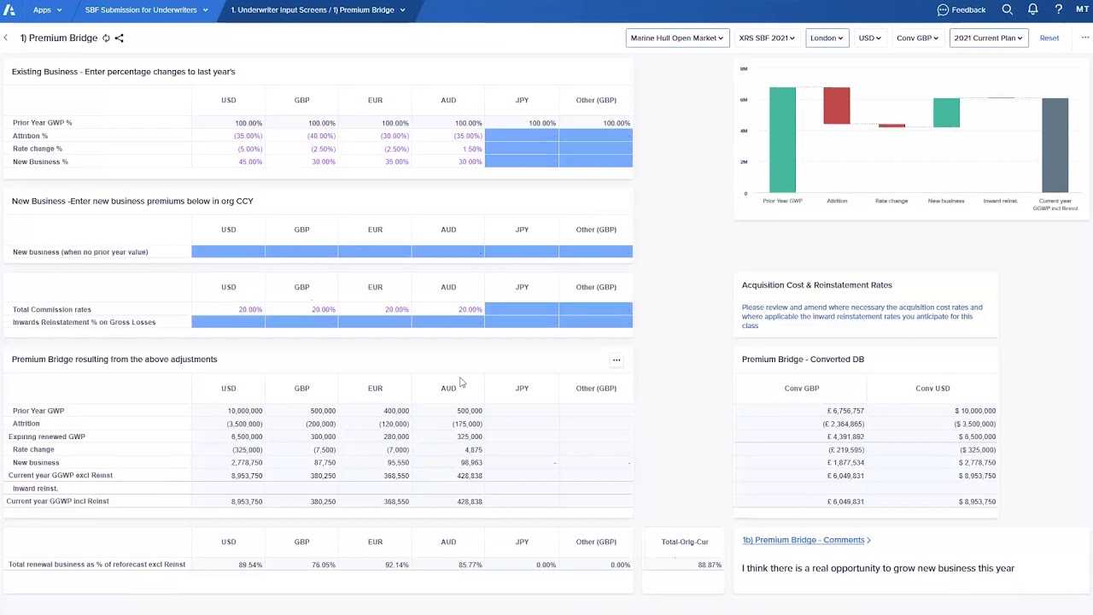This screenshot has width=1093, height=615.
Task: Open the 1b) Premium Bridge - Comments link
Action: point(803,540)
